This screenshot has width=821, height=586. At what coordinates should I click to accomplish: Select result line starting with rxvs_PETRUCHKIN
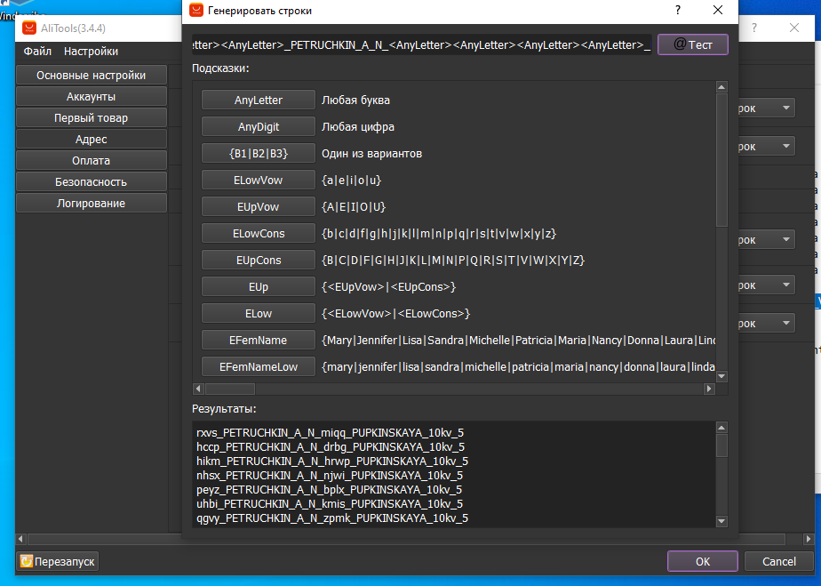(330, 433)
